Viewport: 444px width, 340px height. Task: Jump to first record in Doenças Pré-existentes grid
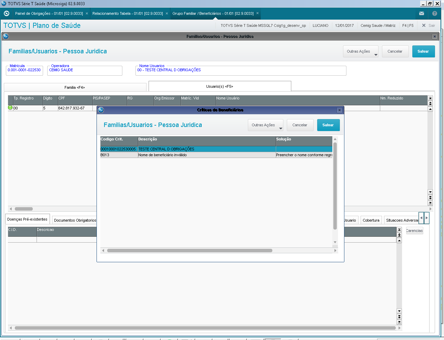pos(399,230)
